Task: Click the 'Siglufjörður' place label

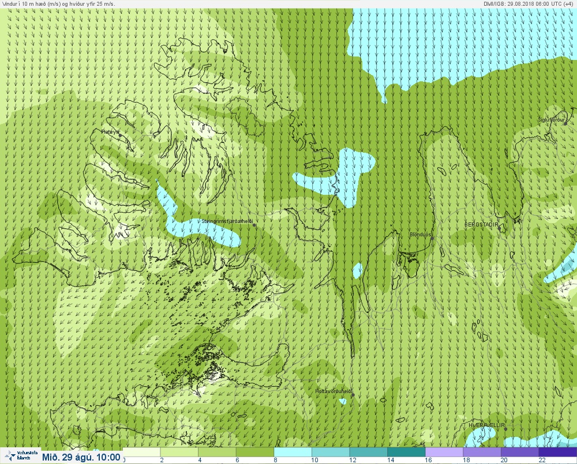Action: [x=551, y=120]
